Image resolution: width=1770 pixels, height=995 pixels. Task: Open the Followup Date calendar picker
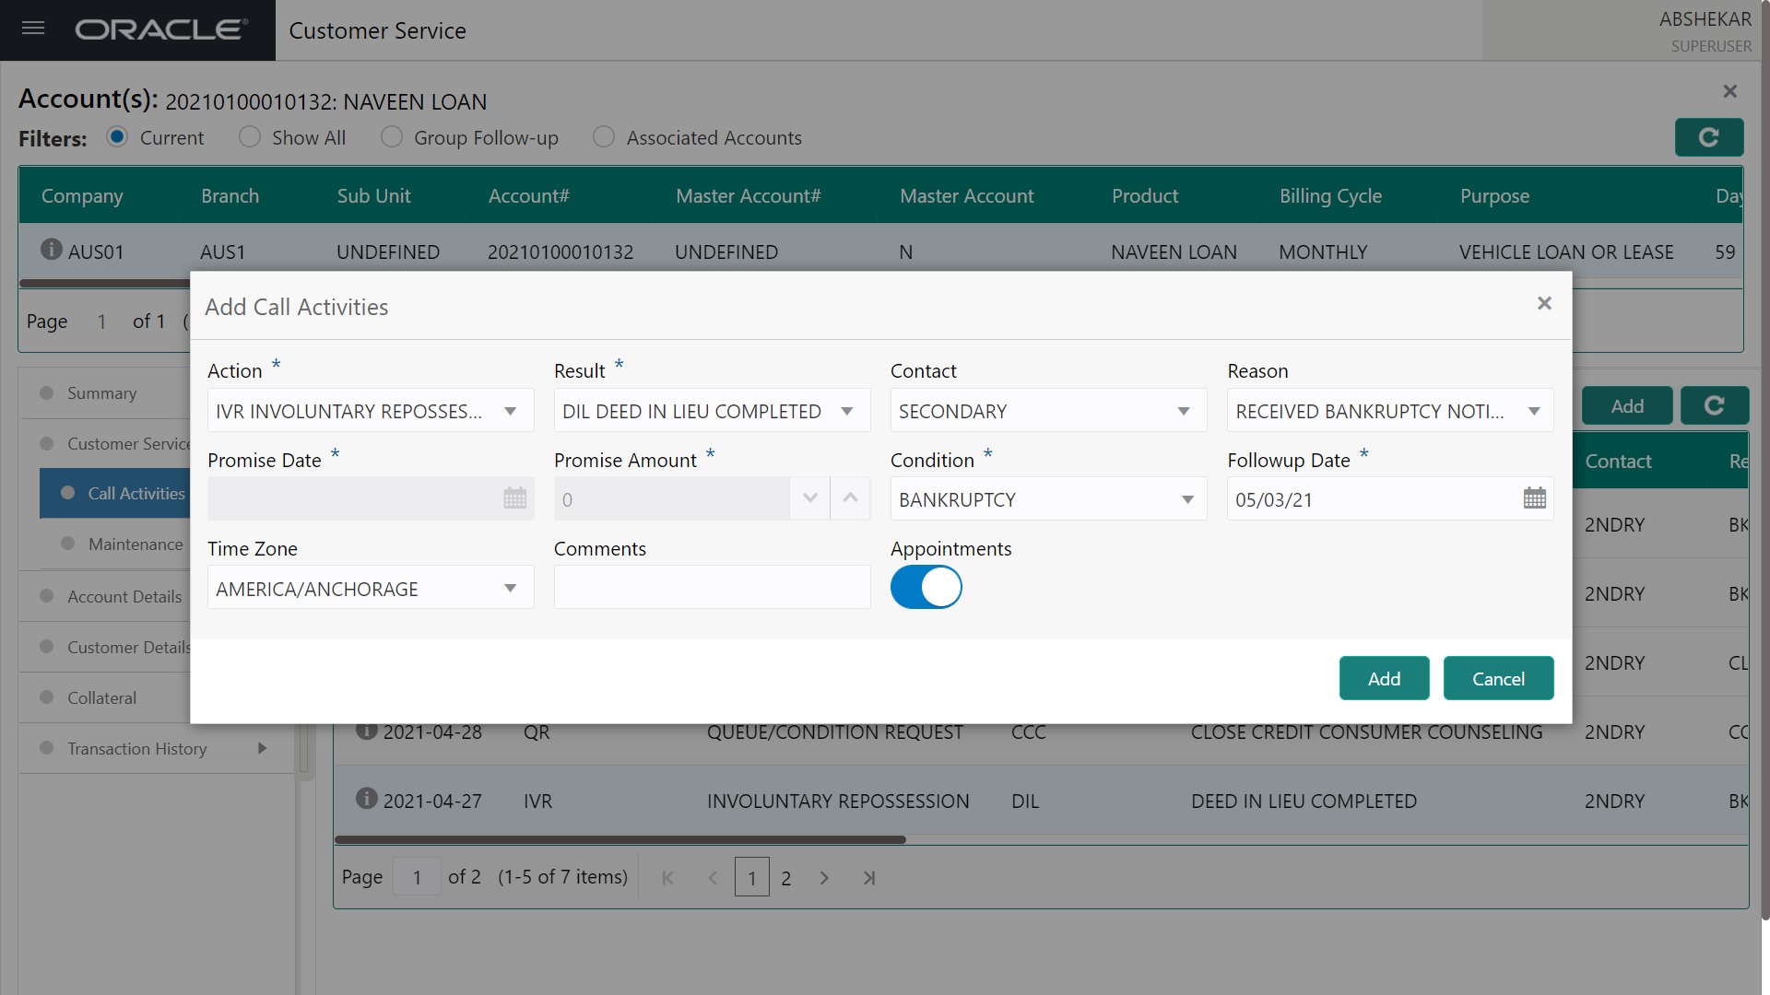[x=1534, y=498]
